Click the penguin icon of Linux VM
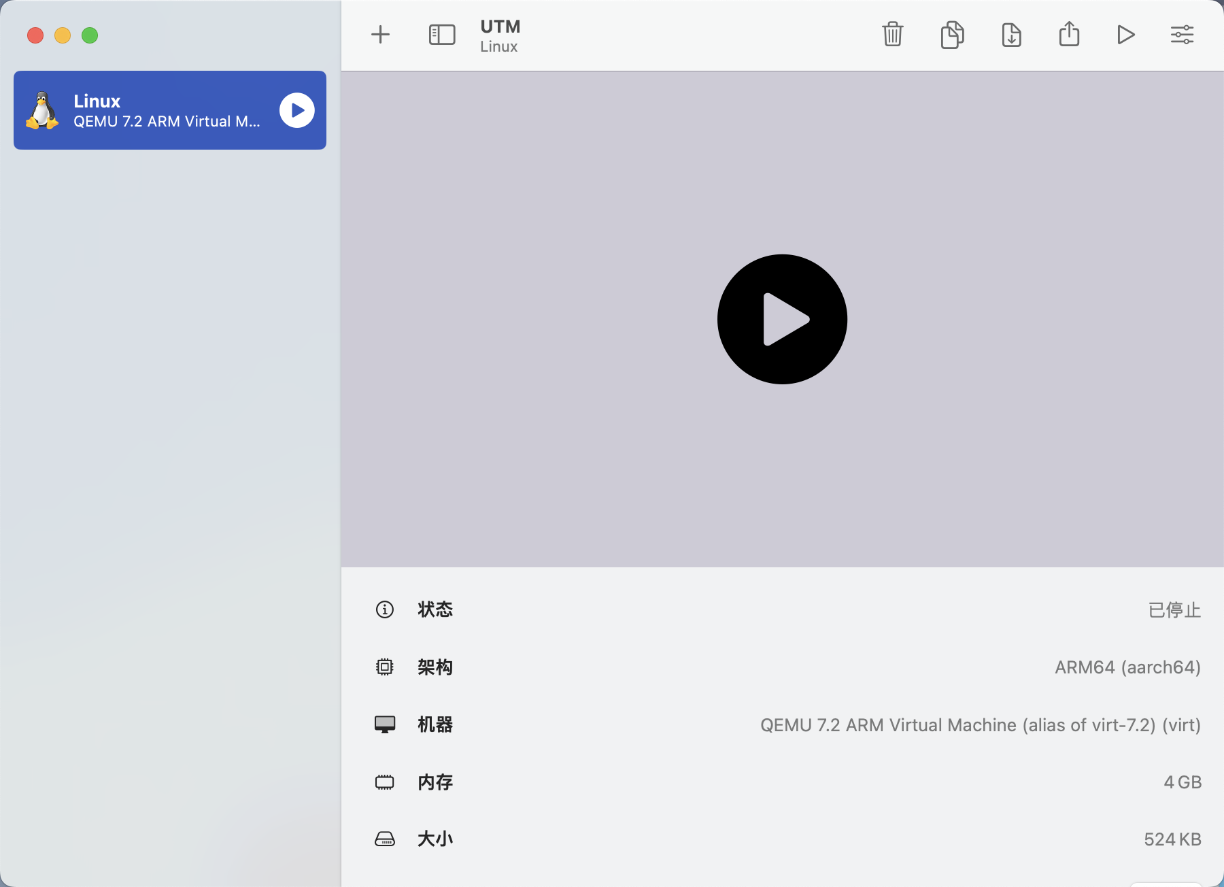The height and width of the screenshot is (887, 1224). (x=42, y=110)
